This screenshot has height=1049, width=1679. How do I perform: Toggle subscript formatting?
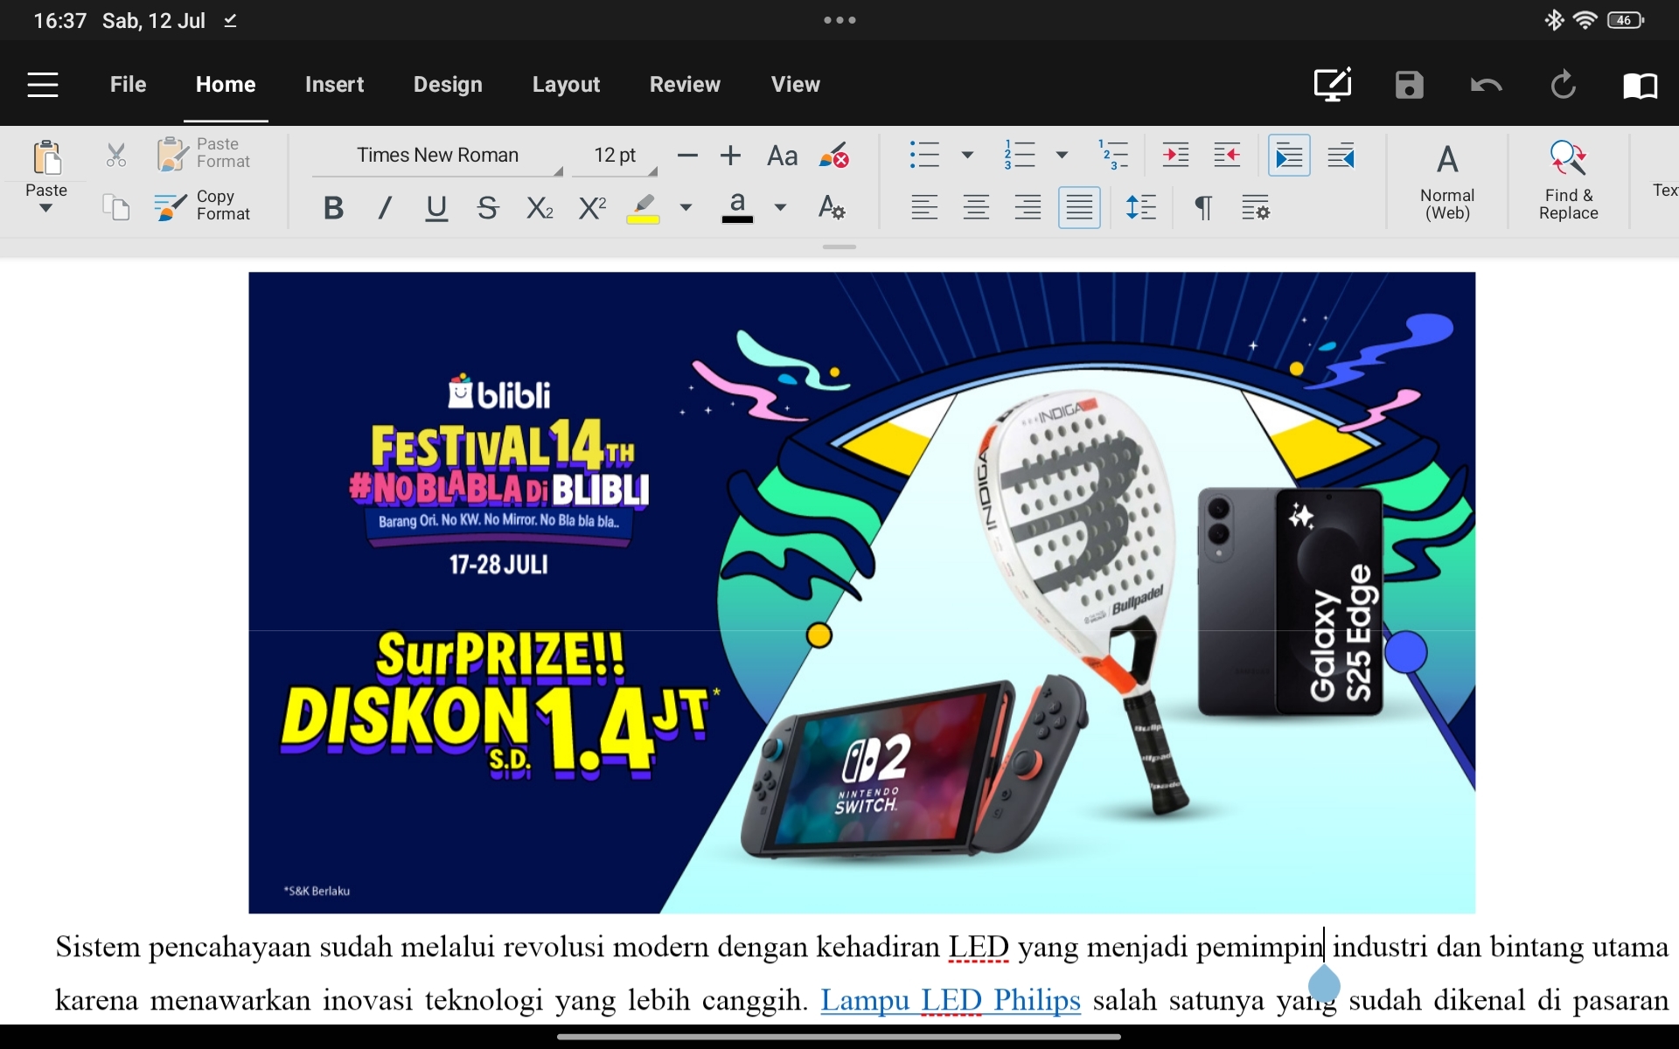(540, 208)
